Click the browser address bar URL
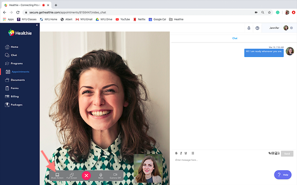 coord(68,12)
